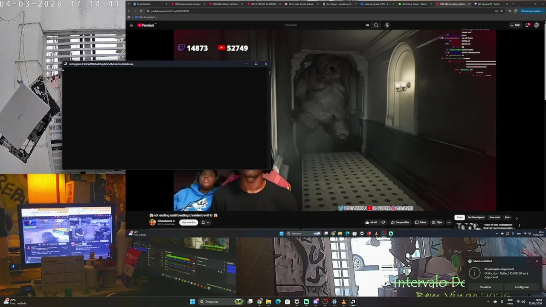Viewport: 546px width, 307px height.
Task: Click Configurar in Macrium Reflect notification
Action: tap(522, 287)
